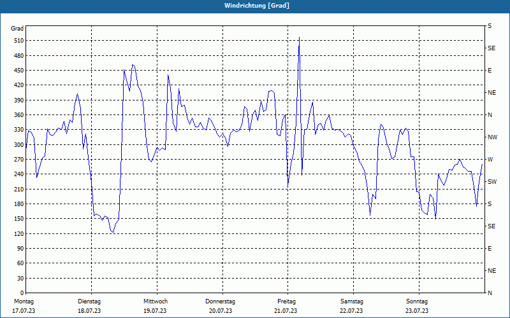Pick the '180' degree axis label
The width and height of the screenshot is (510, 318).
20,204
